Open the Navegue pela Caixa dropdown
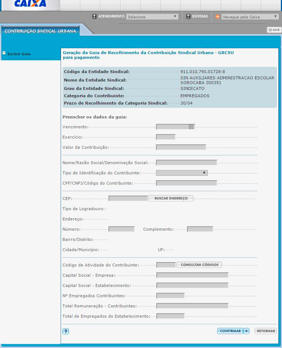The image size is (282, 348). click(x=250, y=17)
